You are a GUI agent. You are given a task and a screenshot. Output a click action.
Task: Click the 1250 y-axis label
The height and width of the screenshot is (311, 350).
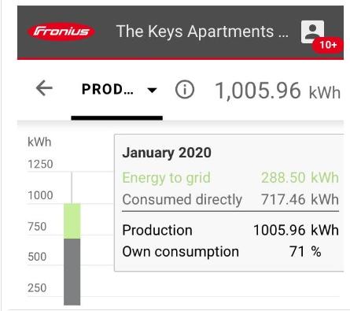coord(40,165)
